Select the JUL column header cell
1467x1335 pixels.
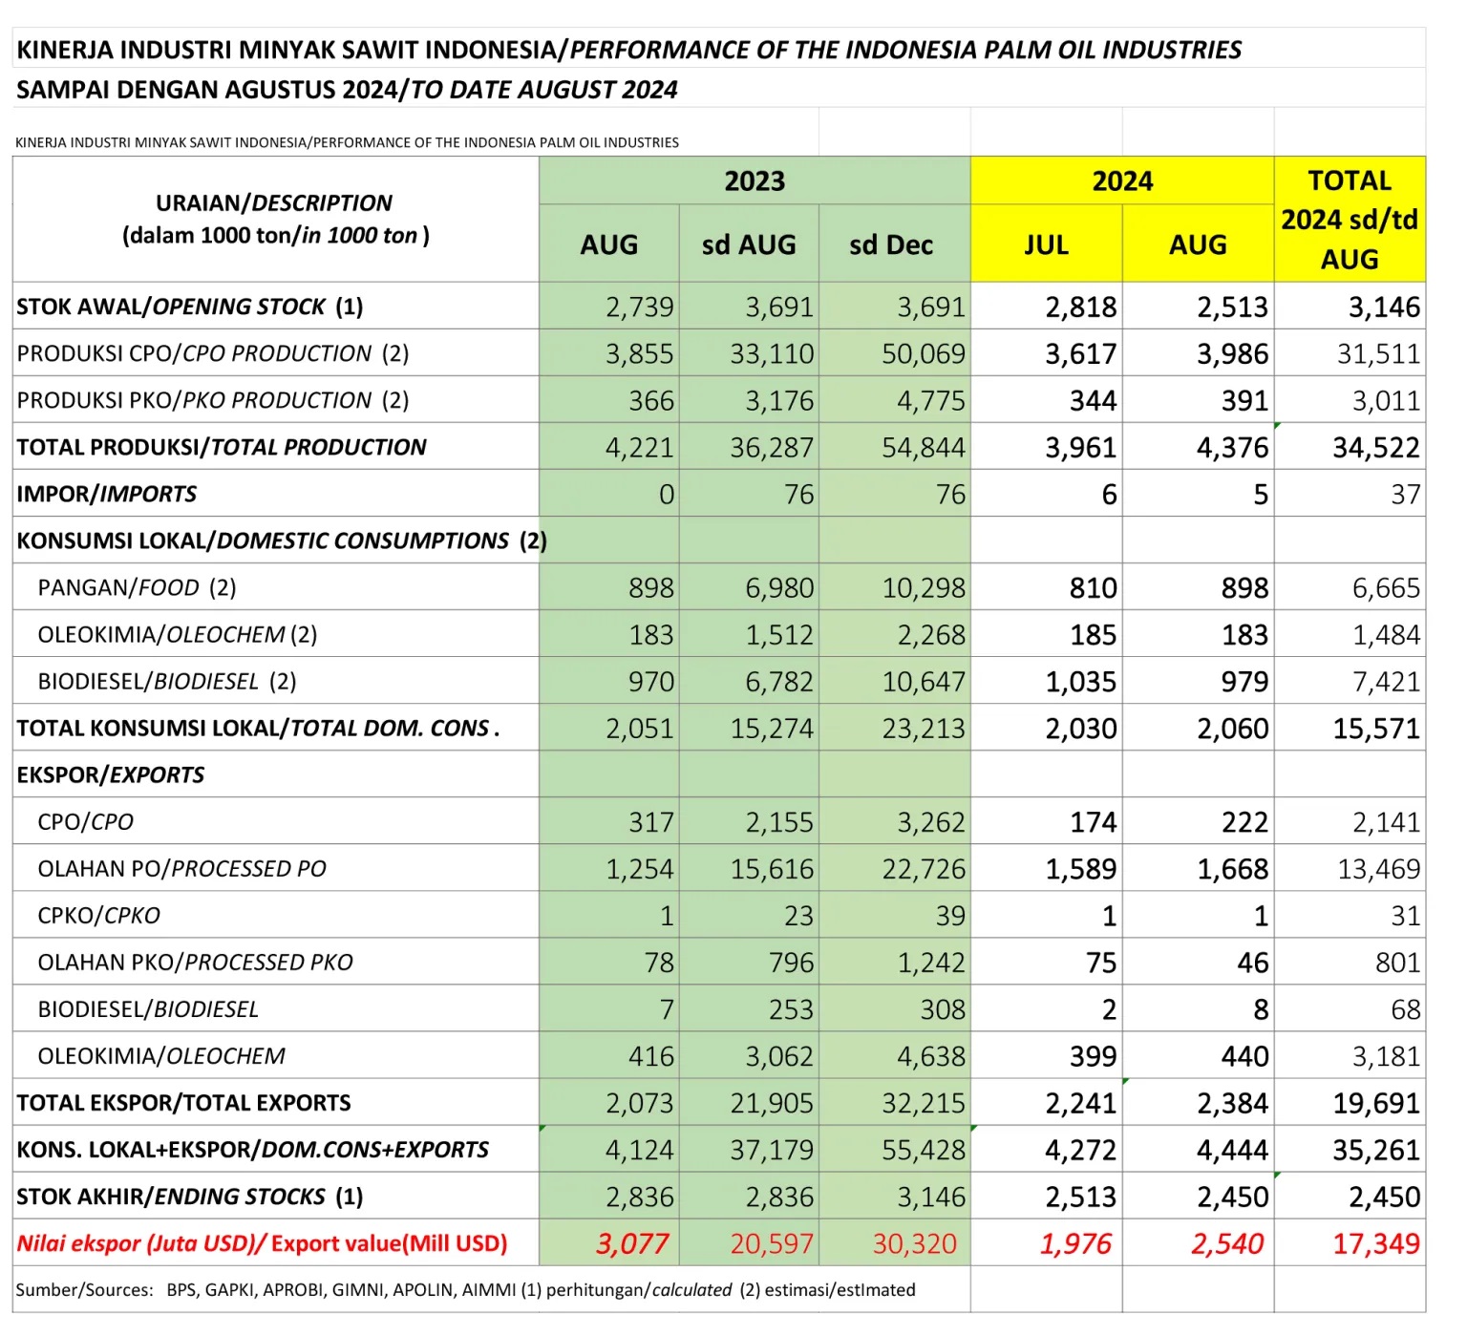[x=1046, y=244]
